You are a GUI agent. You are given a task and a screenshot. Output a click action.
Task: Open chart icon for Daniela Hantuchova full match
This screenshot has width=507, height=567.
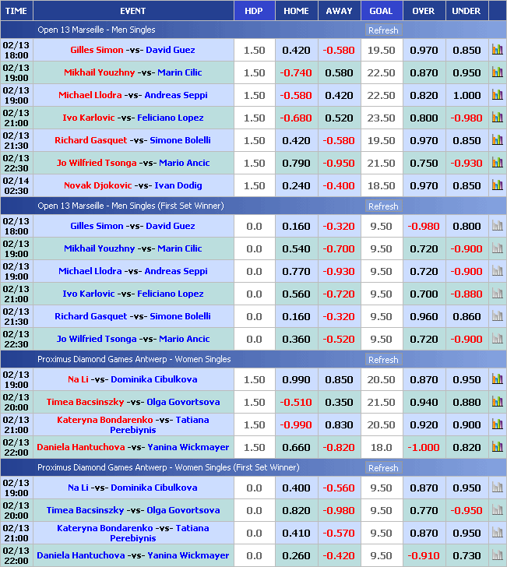[497, 447]
